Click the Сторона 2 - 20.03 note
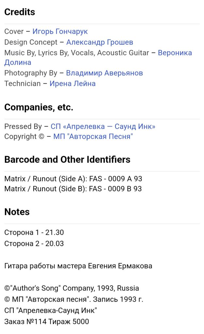The image size is (204, 334). click(x=34, y=243)
